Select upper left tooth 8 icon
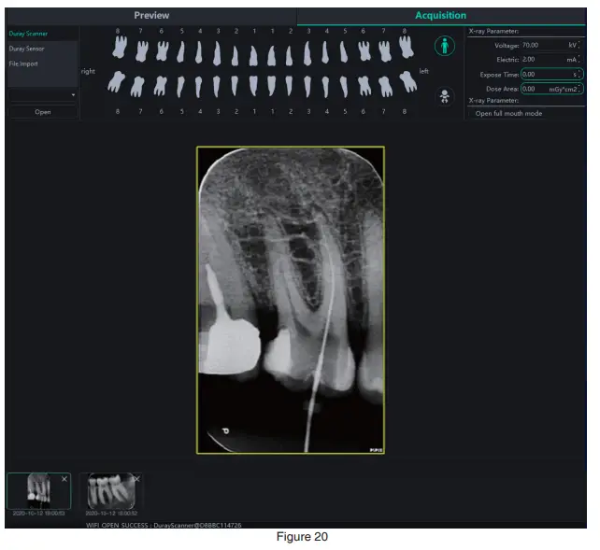The height and width of the screenshot is (550, 600). click(x=406, y=47)
